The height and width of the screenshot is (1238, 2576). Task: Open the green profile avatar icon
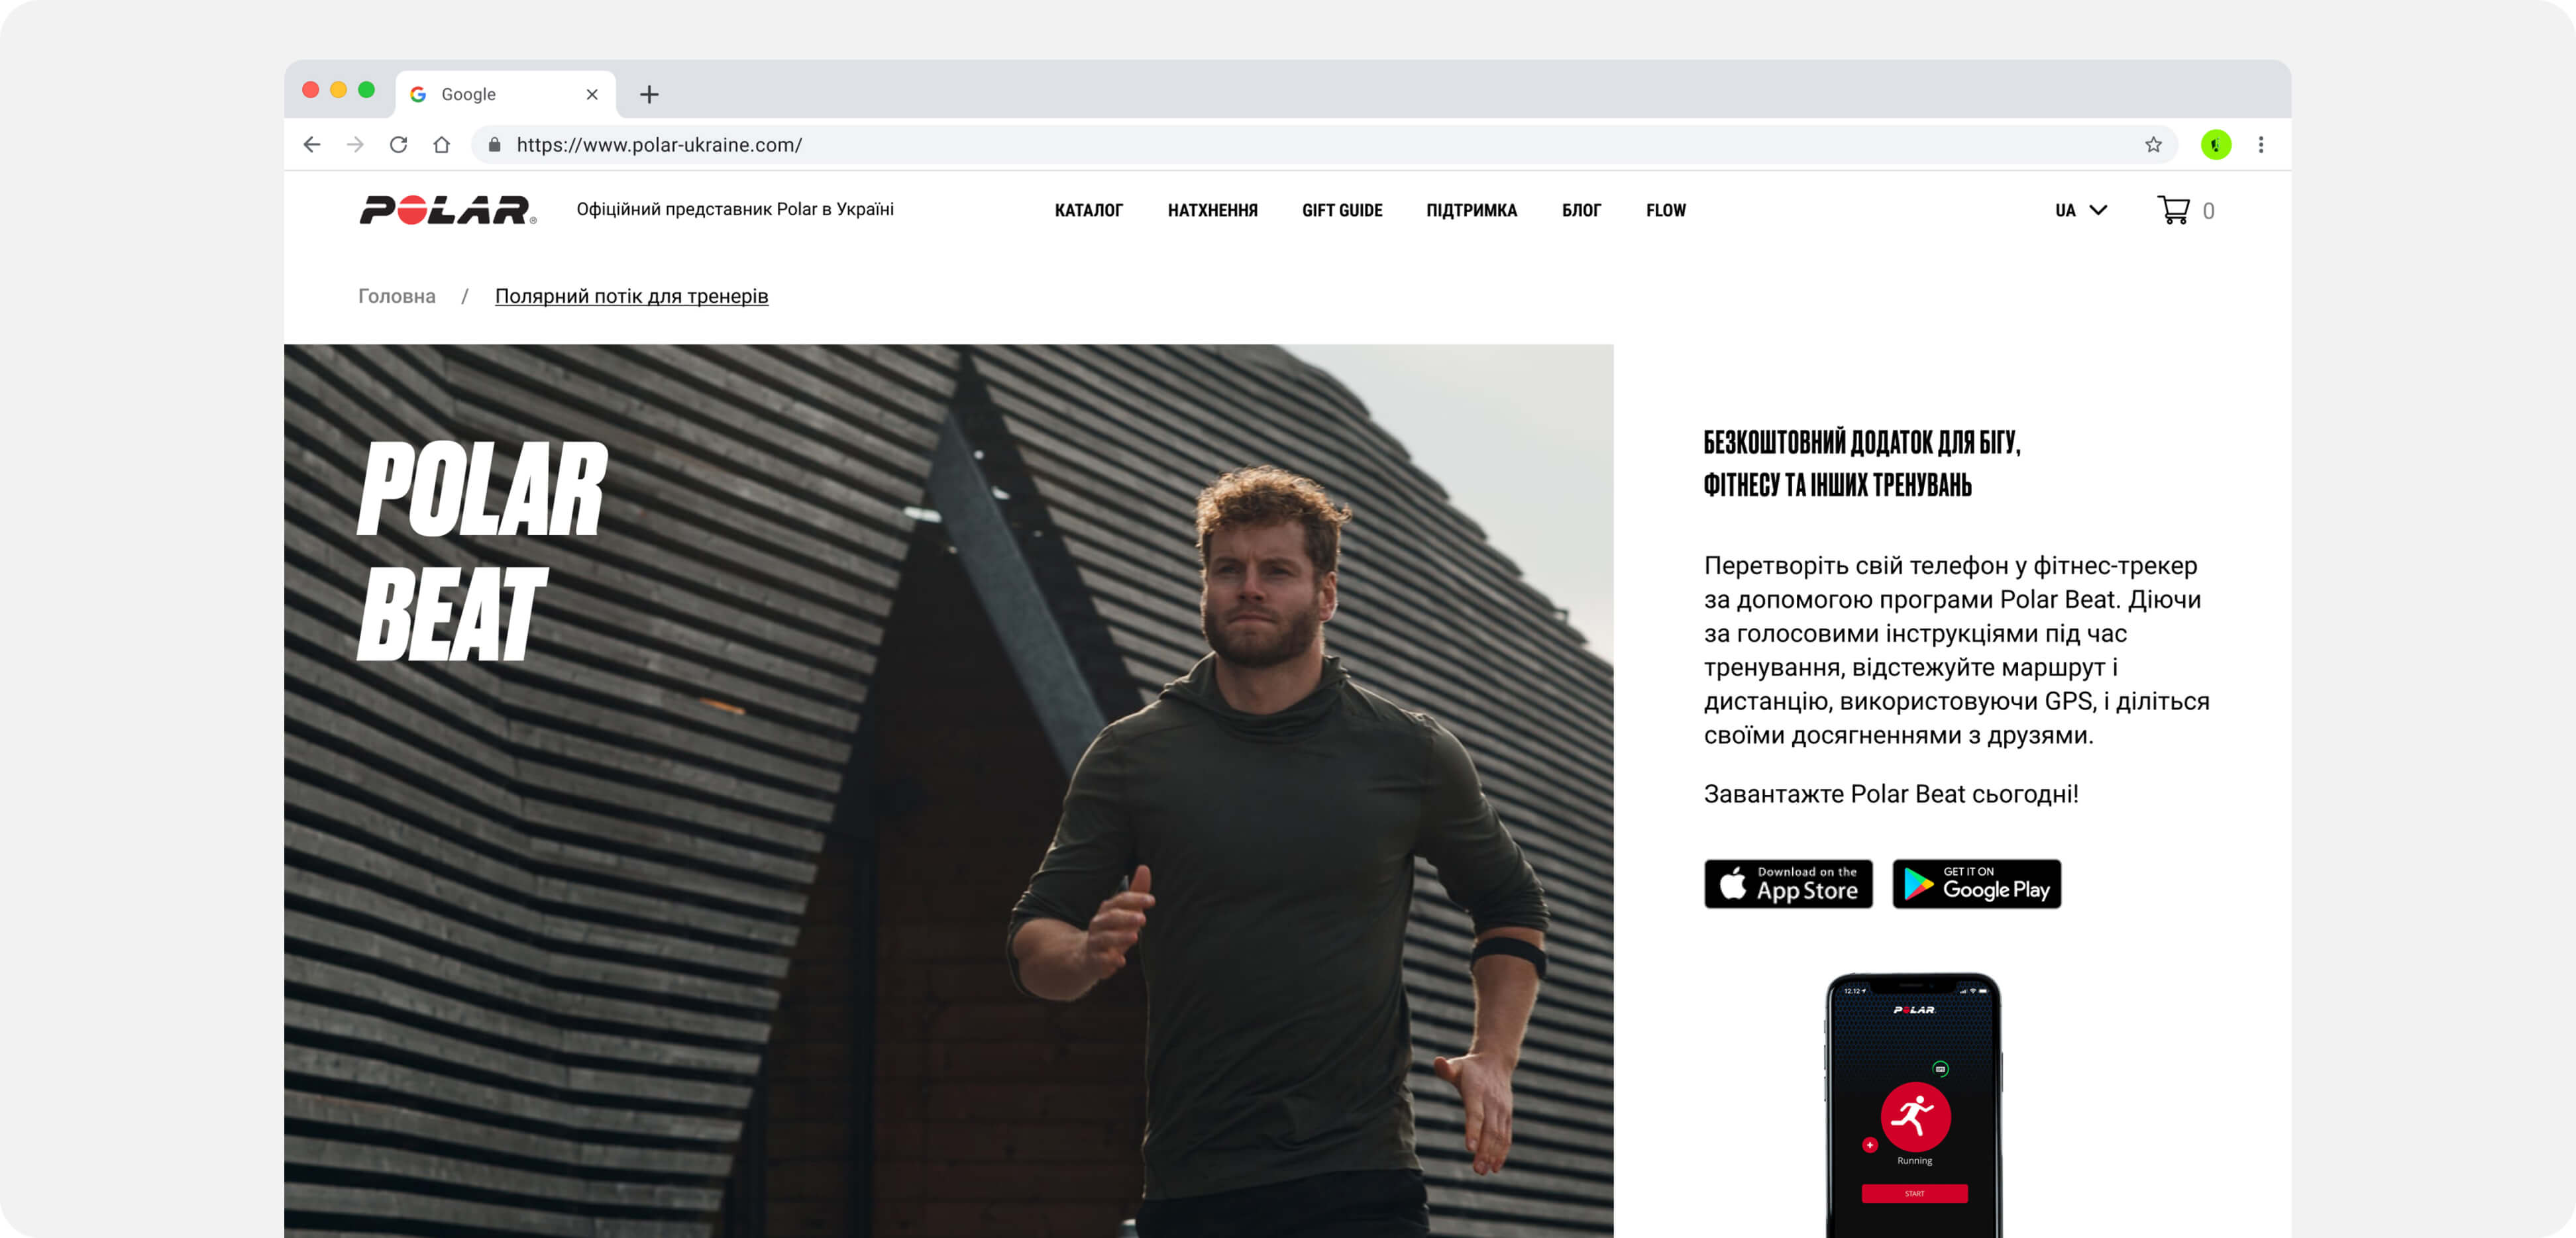point(2216,145)
